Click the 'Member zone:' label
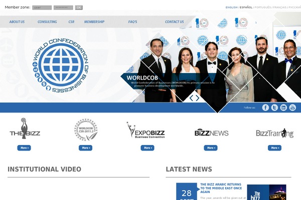This screenshot has width=301, height=200. 18,7
